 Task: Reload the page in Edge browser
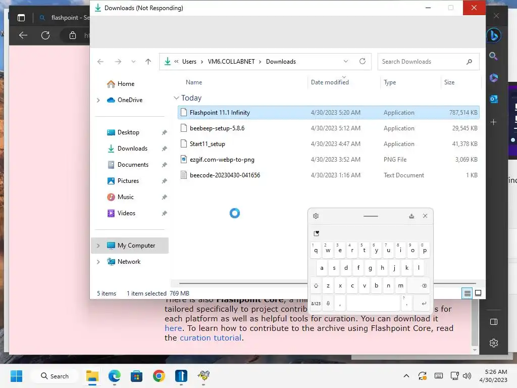point(45,35)
